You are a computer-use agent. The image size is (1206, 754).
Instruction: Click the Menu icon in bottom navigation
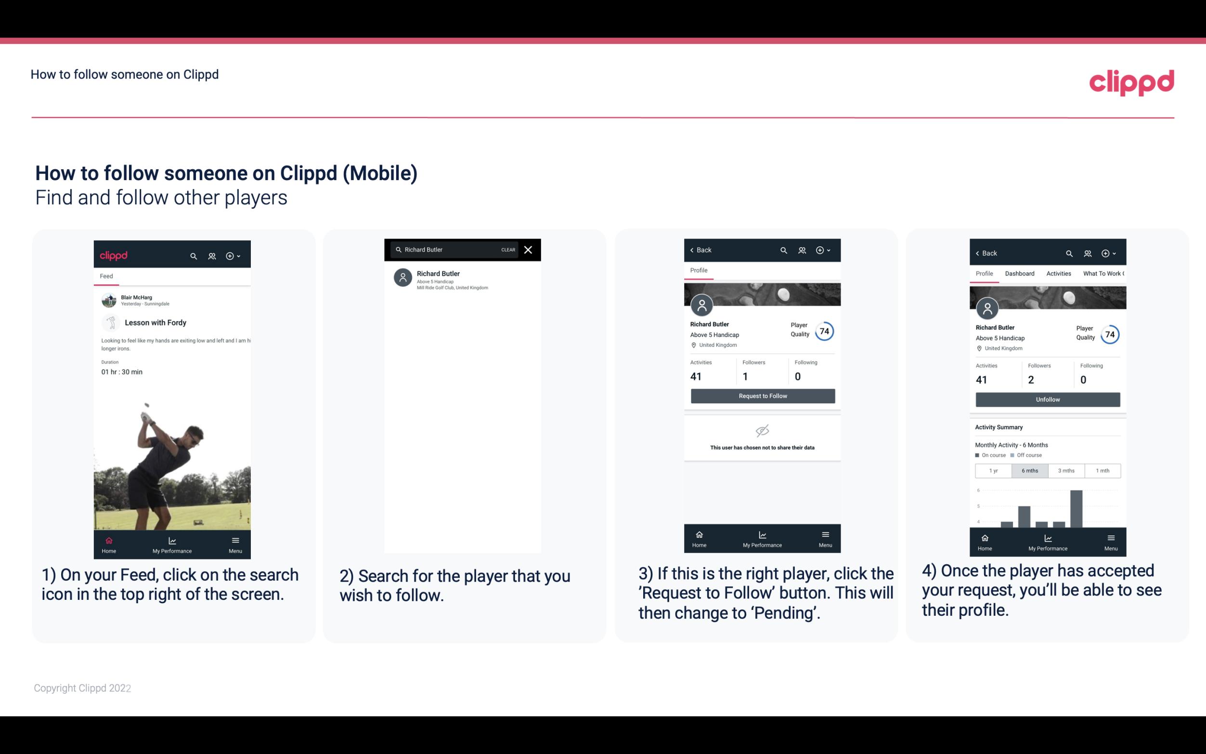coord(235,542)
